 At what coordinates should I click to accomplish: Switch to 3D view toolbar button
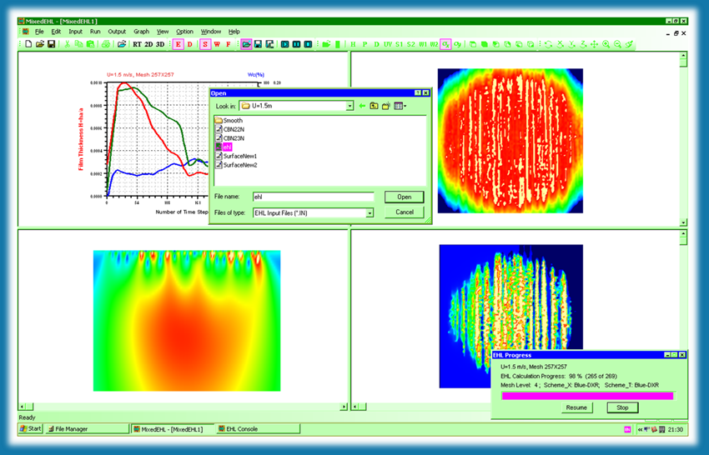(160, 44)
